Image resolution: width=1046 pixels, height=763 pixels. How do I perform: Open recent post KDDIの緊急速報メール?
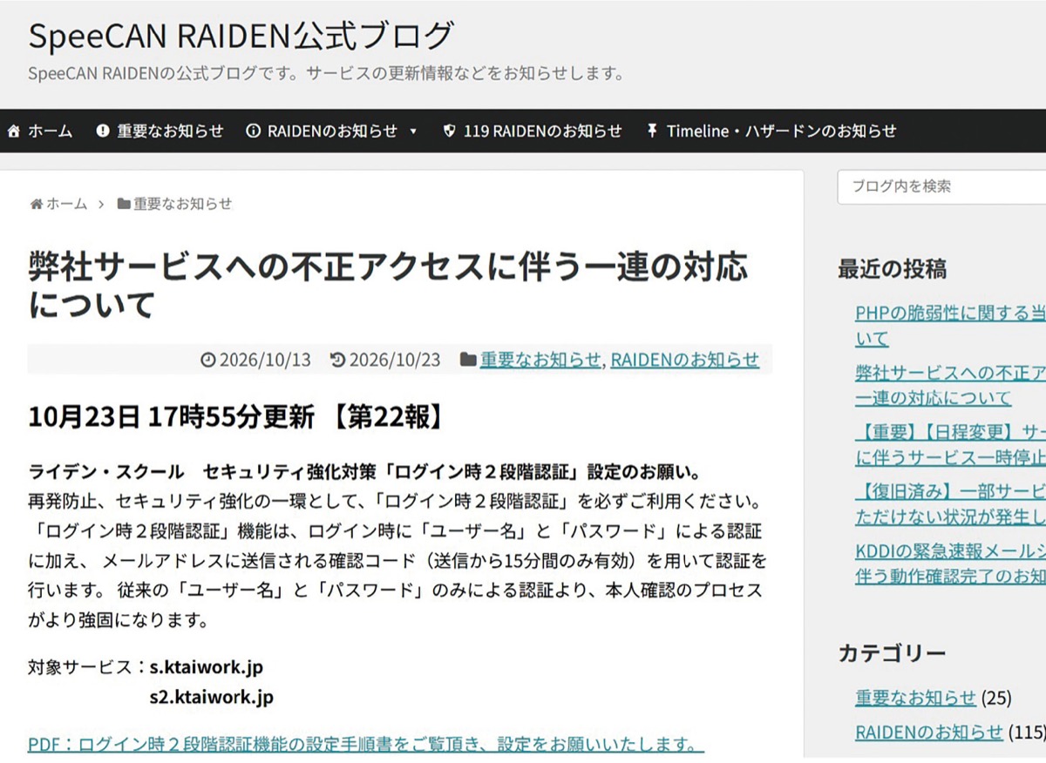click(x=950, y=564)
